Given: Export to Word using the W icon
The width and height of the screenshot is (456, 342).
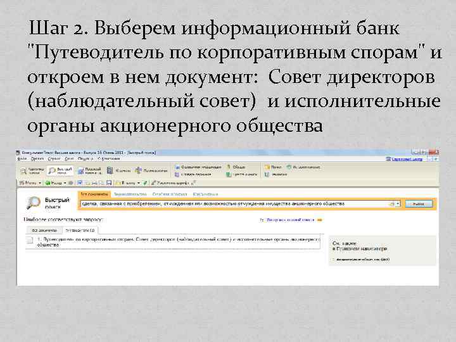Looking at the screenshot, I should [x=80, y=183].
